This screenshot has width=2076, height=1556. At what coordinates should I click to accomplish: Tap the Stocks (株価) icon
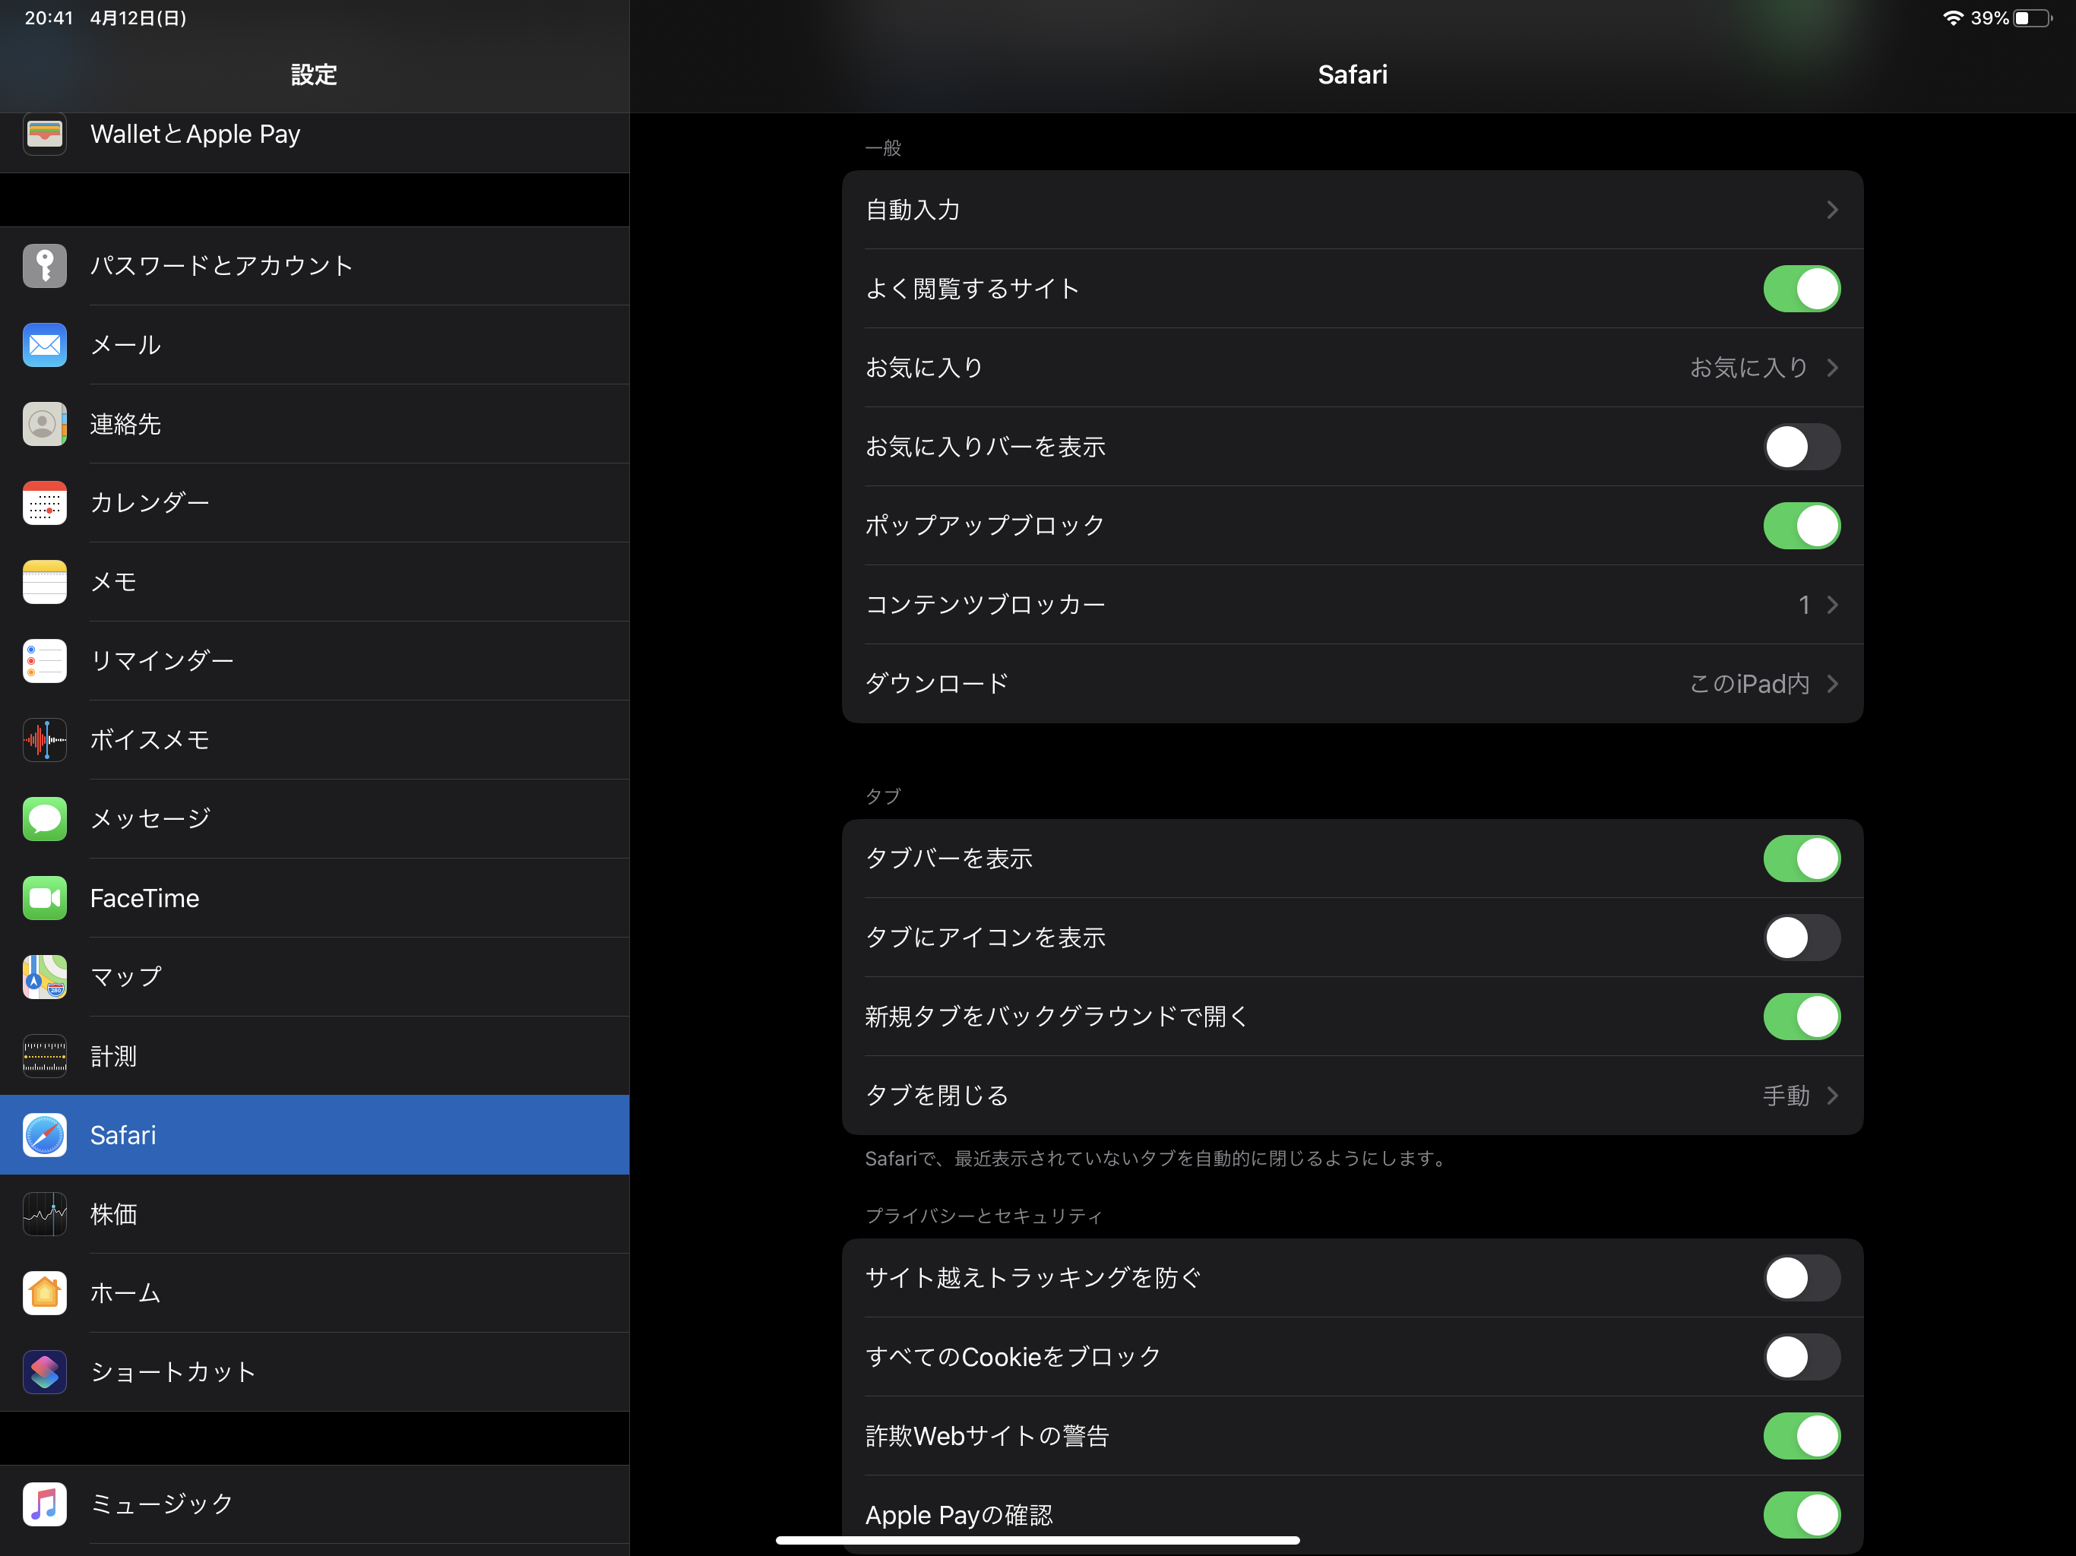(44, 1214)
